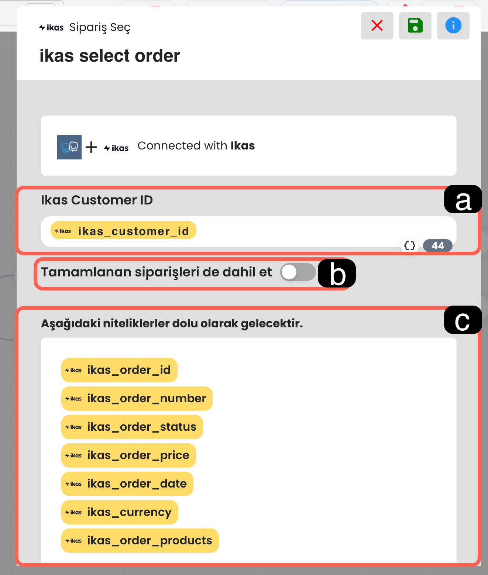The width and height of the screenshot is (488, 575).
Task: Select the ikas_order_id attribute chip
Action: [x=119, y=370]
